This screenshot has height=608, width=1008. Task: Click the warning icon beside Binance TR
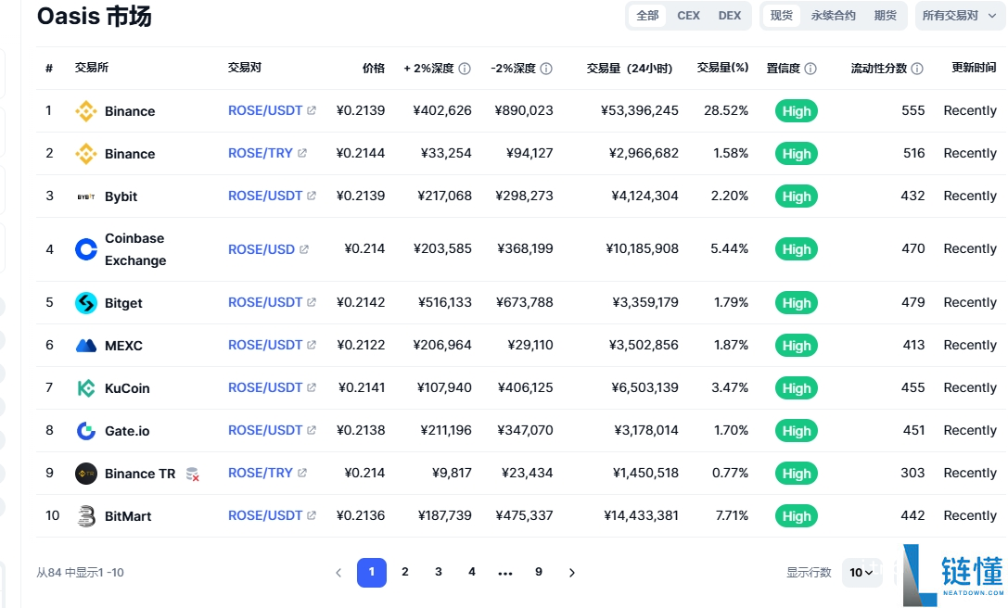point(192,475)
